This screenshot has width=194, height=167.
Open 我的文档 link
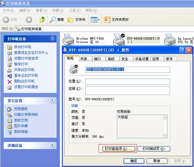point(21,120)
